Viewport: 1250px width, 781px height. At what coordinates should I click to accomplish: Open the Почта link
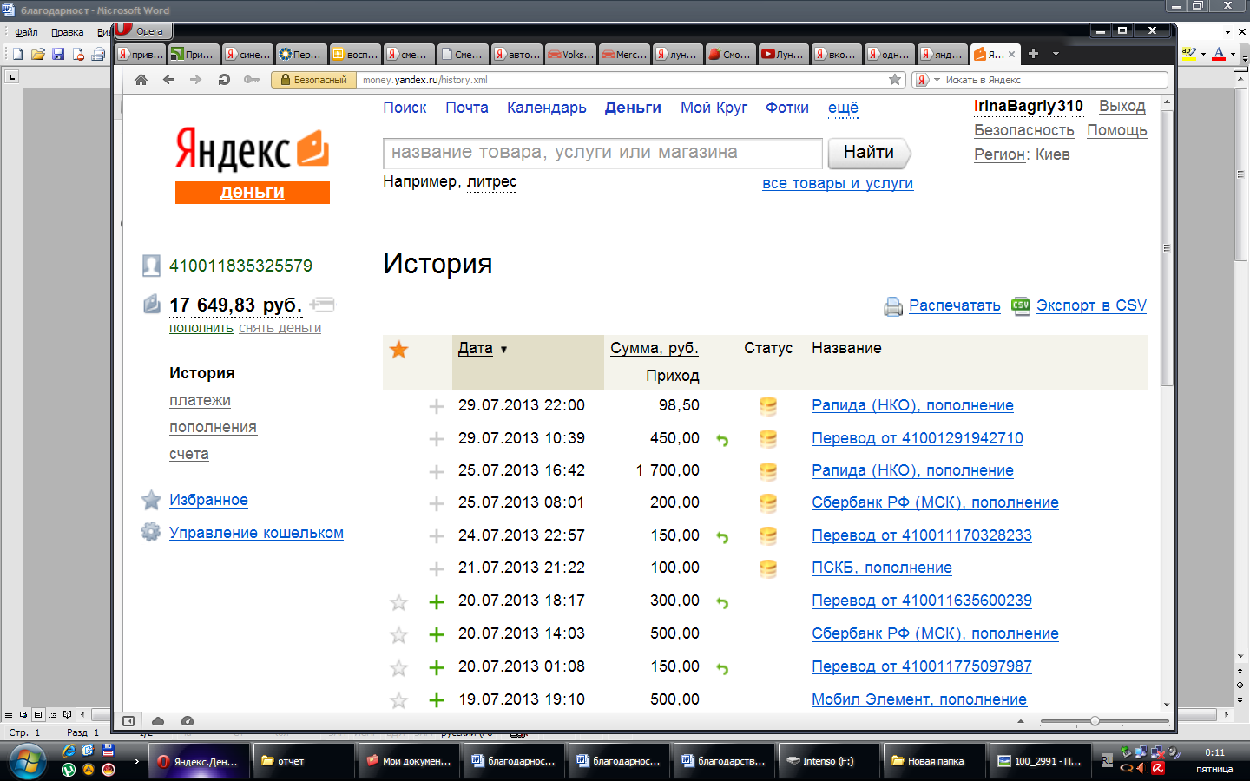pyautogui.click(x=467, y=108)
